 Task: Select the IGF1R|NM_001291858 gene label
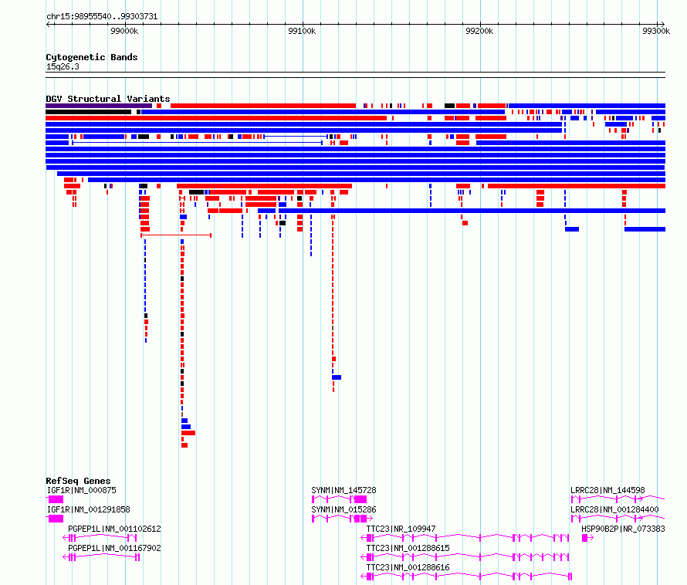click(x=89, y=509)
